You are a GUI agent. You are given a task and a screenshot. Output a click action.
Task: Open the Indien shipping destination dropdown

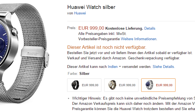point(113,67)
